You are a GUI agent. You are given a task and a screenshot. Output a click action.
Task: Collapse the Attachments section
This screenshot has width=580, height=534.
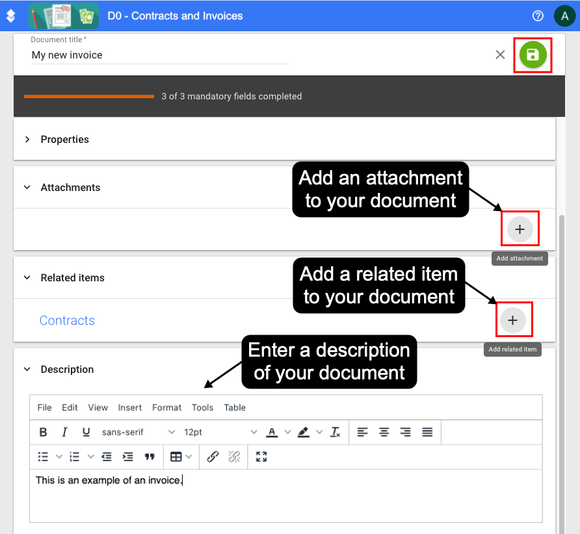point(27,187)
